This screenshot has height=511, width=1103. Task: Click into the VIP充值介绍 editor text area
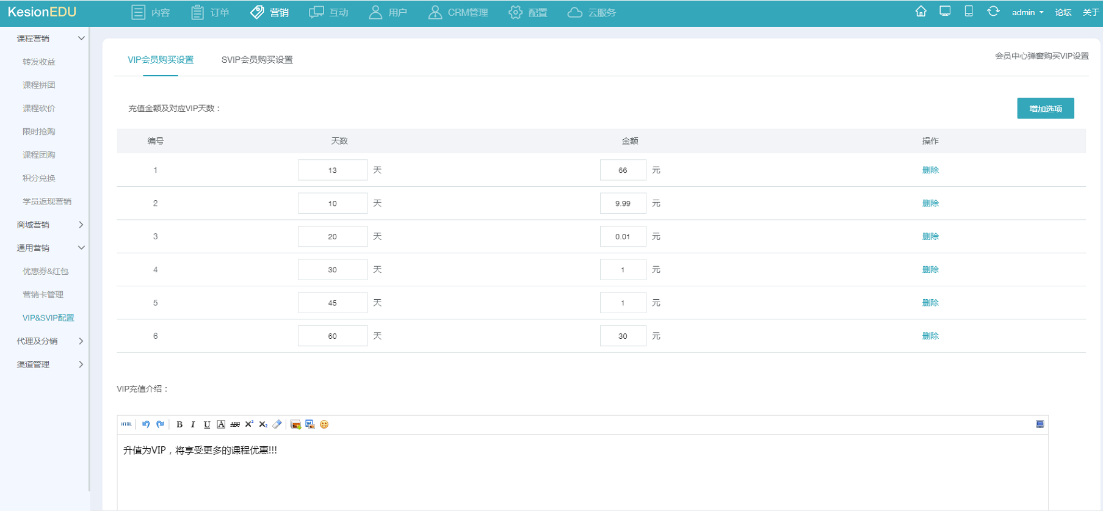(x=582, y=473)
